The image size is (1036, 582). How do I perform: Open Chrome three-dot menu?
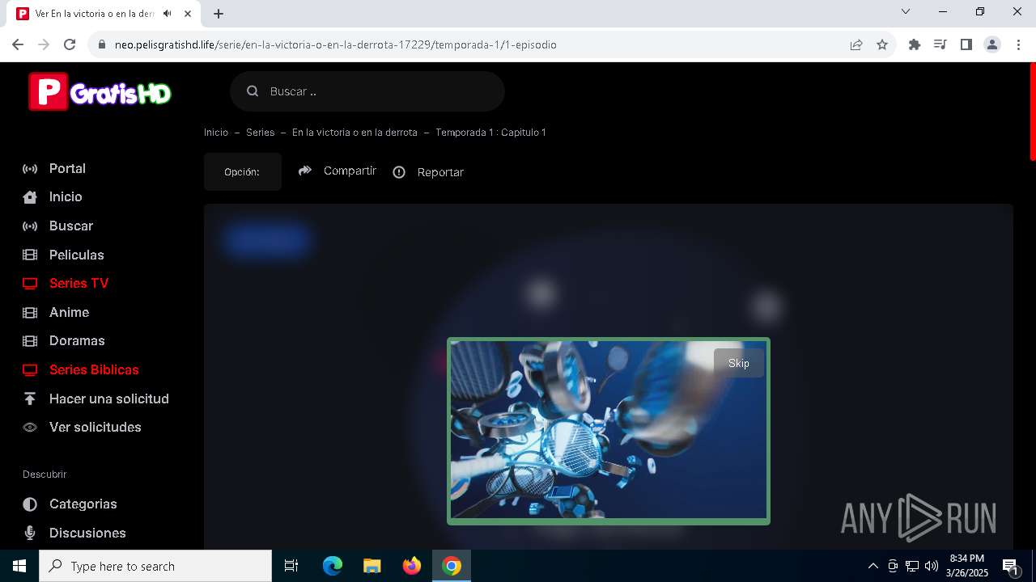pyautogui.click(x=1018, y=45)
